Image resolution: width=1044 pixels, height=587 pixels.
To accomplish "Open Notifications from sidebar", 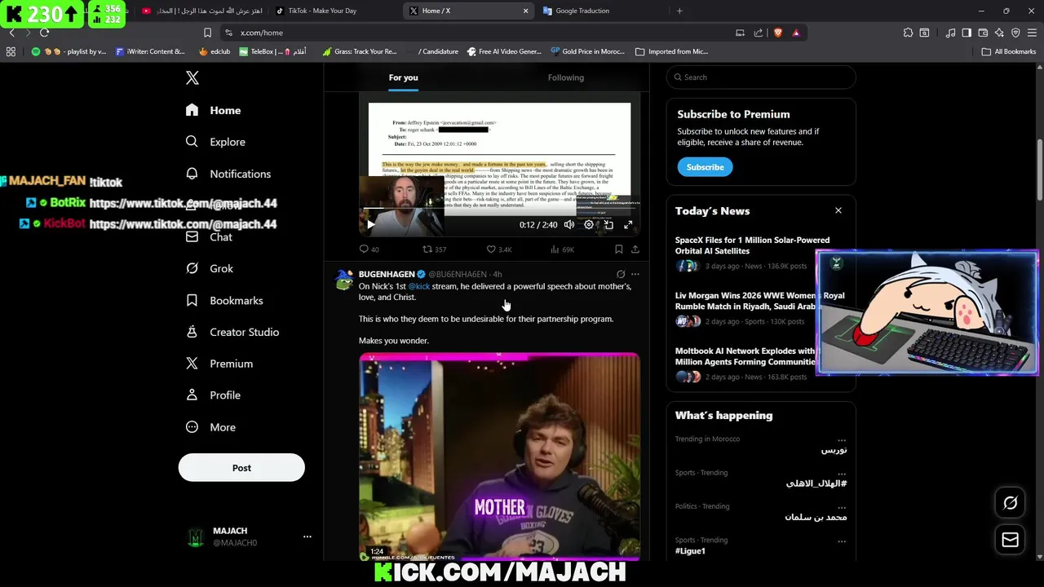I will tap(228, 174).
